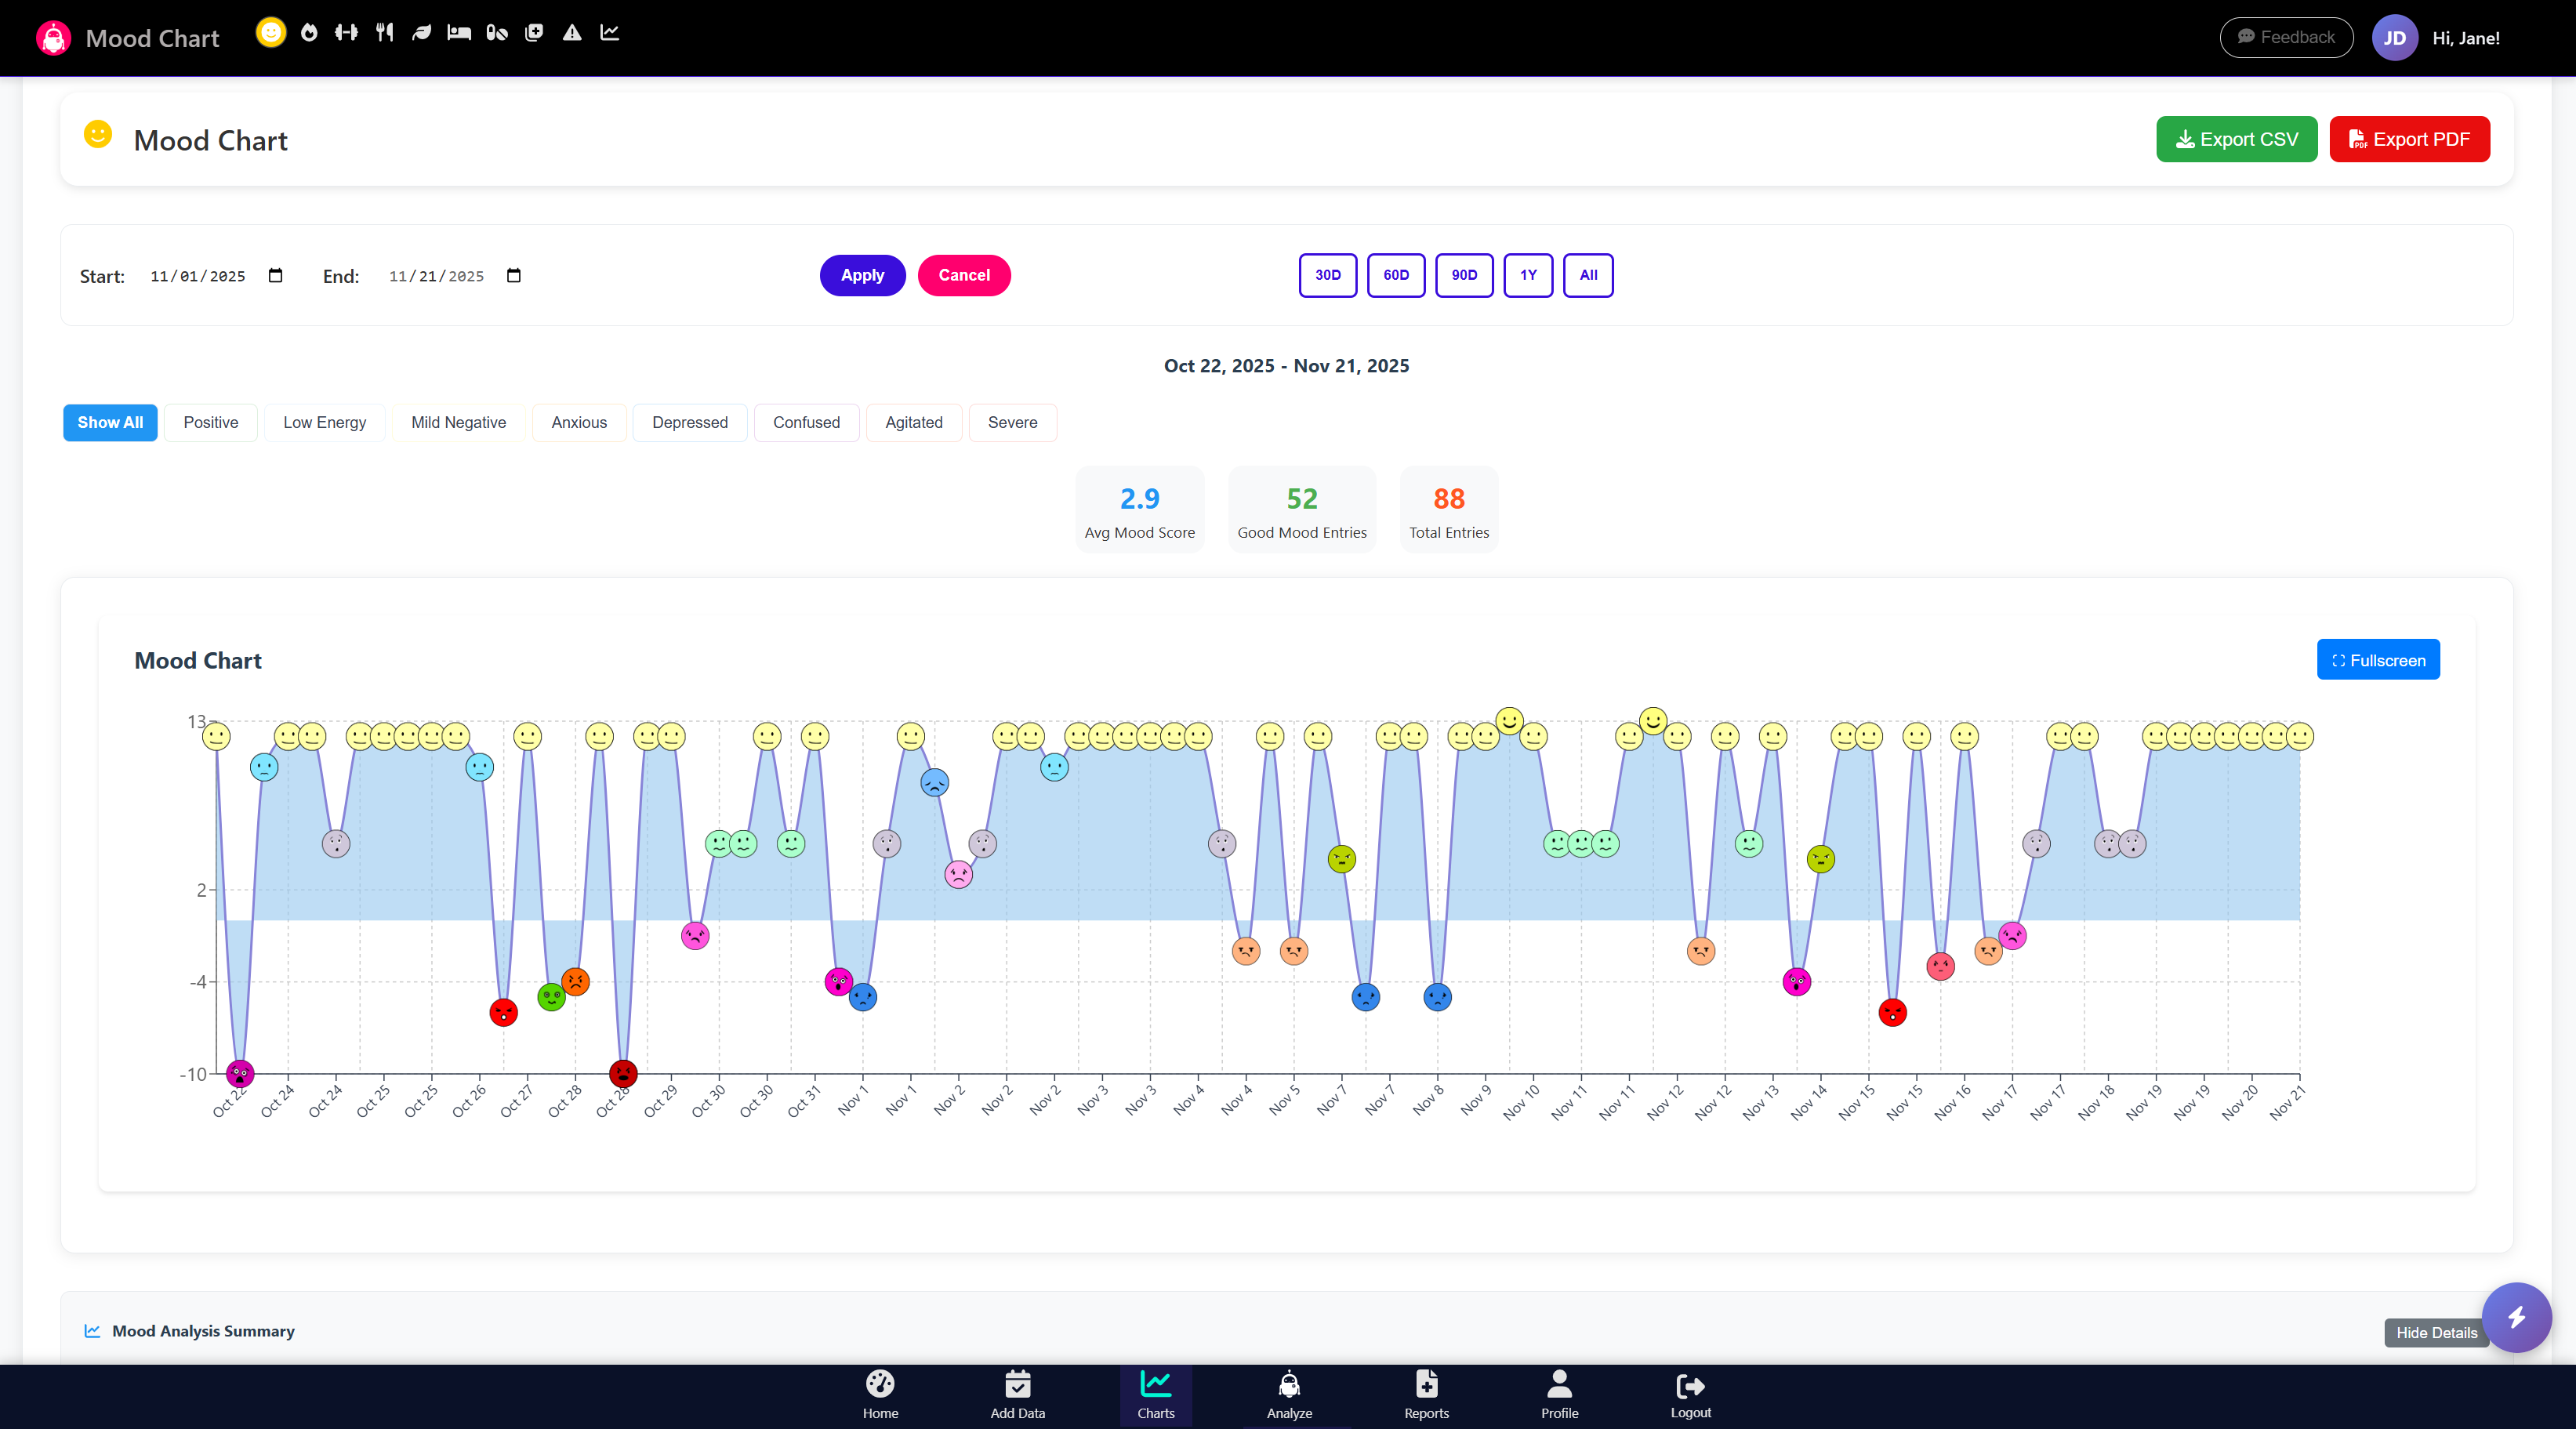This screenshot has height=1429, width=2576.
Task: Open the Start date calendar picker
Action: [x=276, y=276]
